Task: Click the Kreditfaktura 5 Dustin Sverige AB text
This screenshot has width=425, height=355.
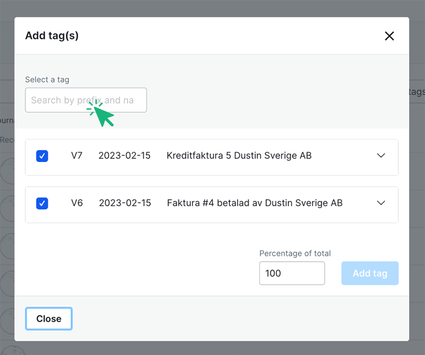Action: point(239,155)
